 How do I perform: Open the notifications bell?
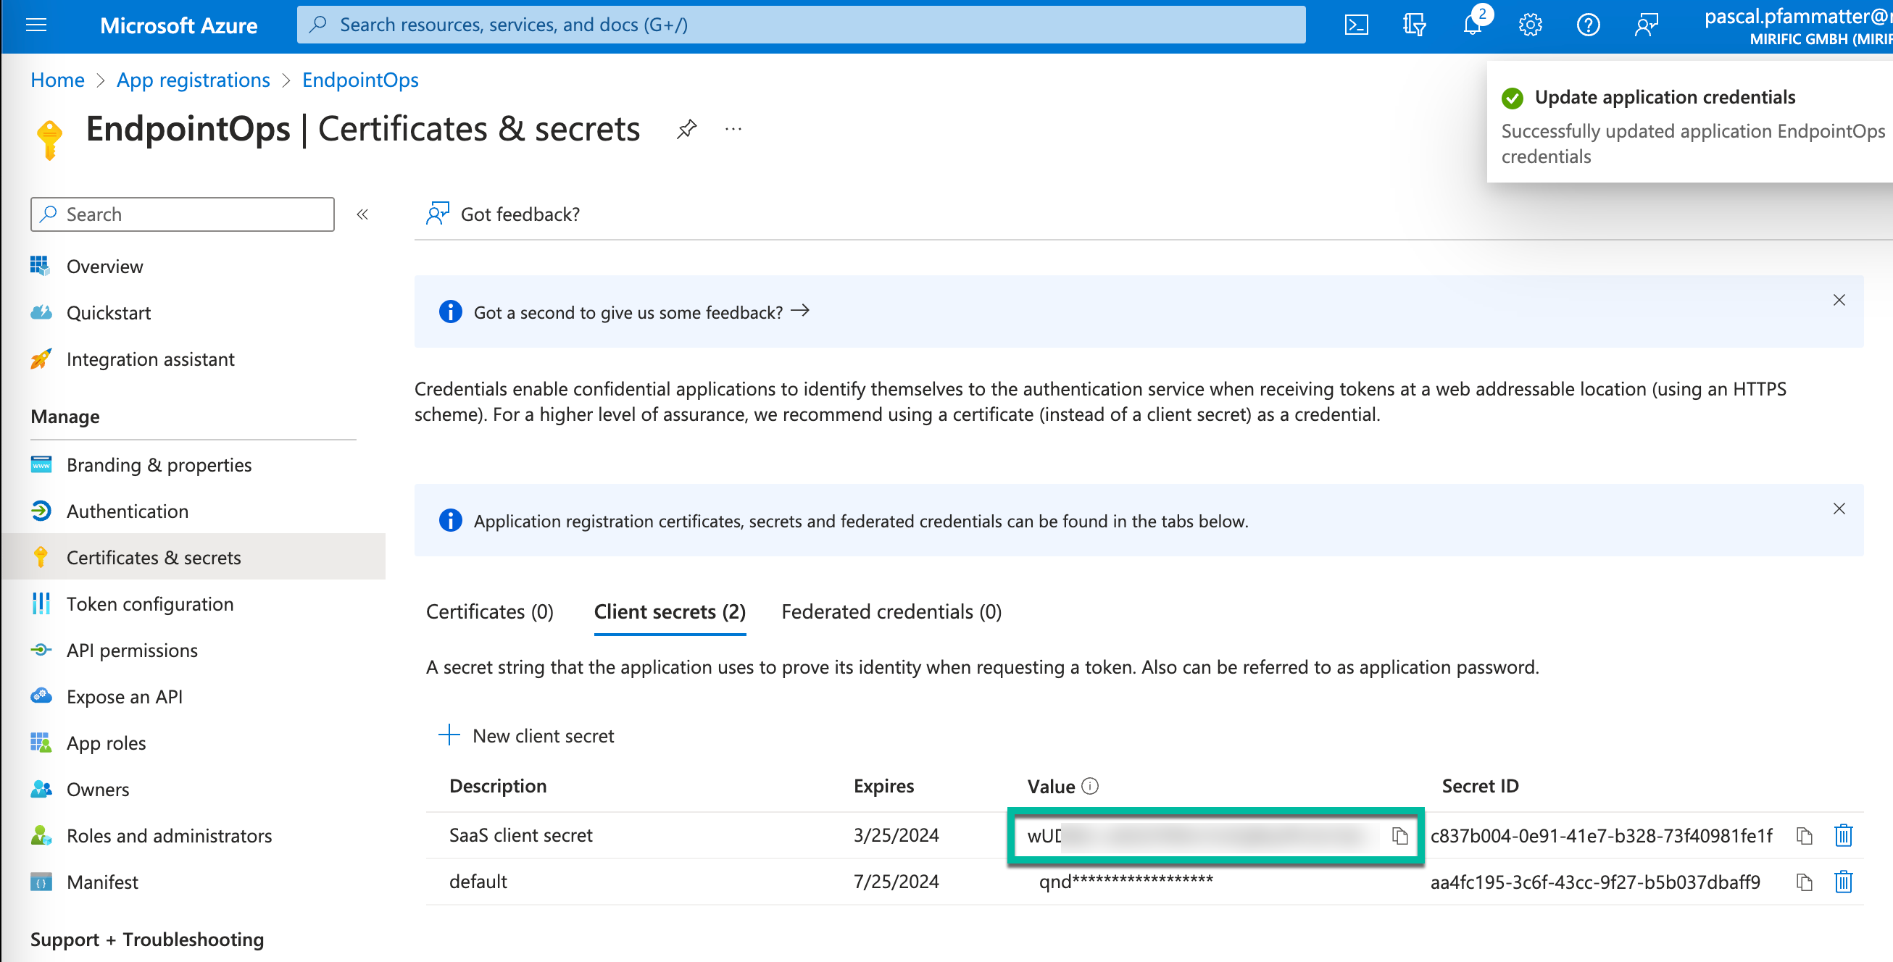click(x=1472, y=25)
